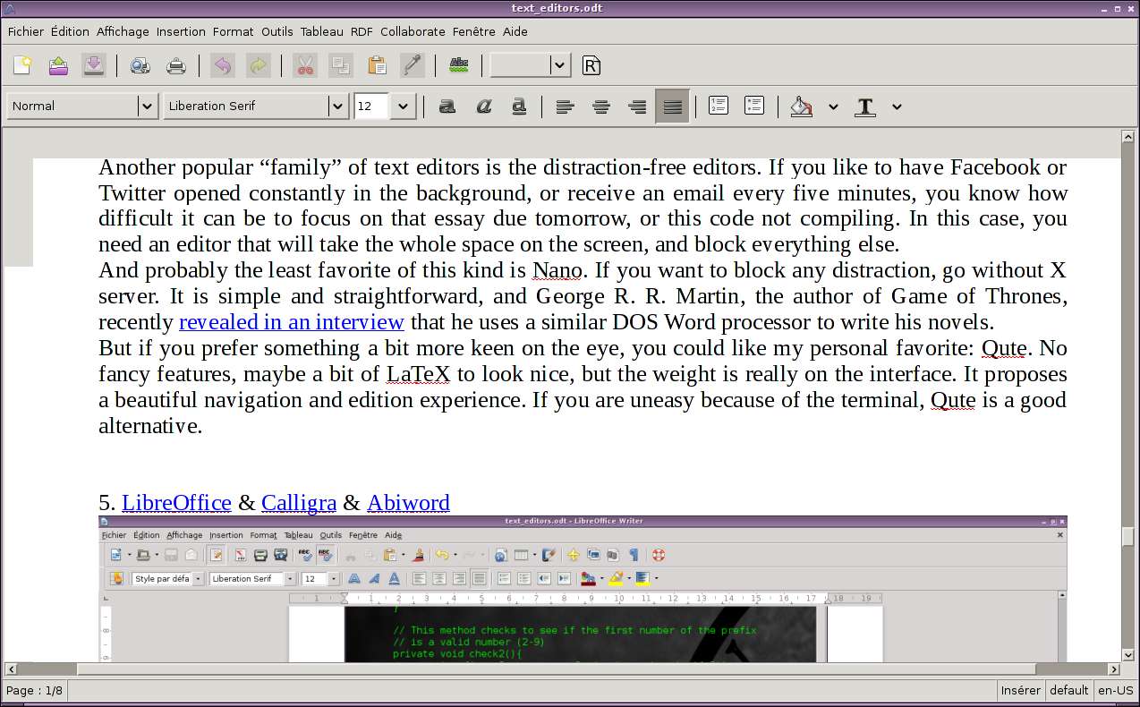Open the Fenêtre menu

(474, 31)
